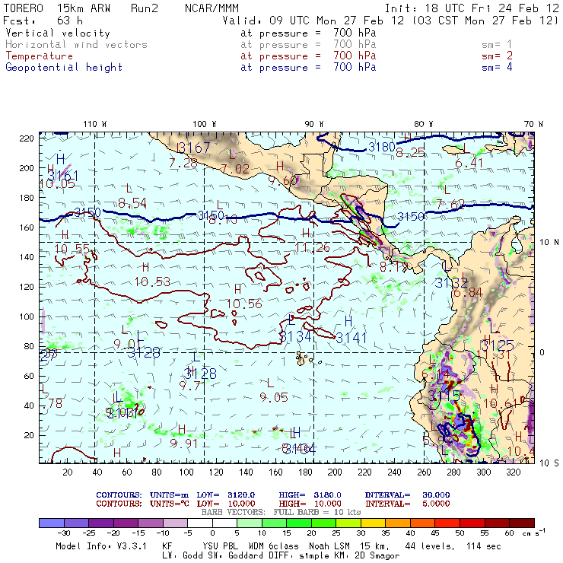
Task: Click the 'WDM 6class' model info text
Action: click(274, 546)
